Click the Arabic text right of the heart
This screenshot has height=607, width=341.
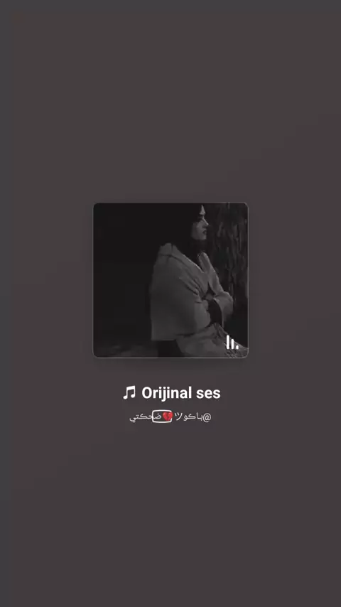[188, 417]
